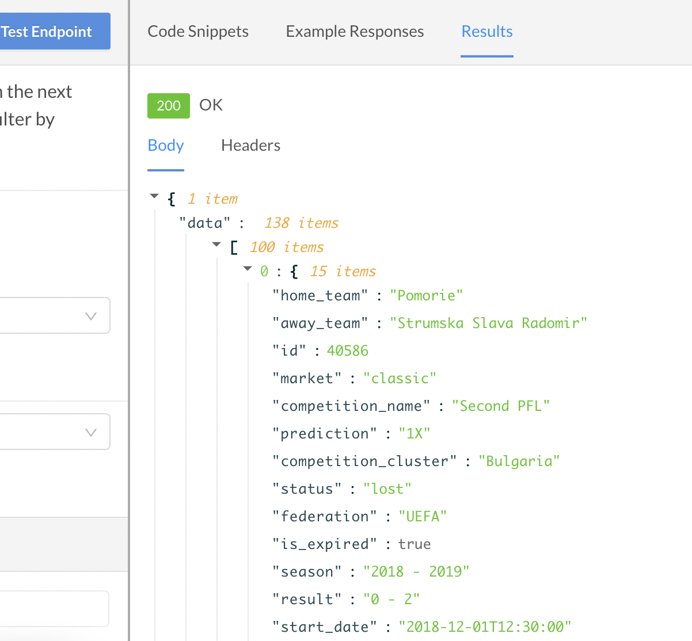The height and width of the screenshot is (641, 692).
Task: Click the "100 items" count text
Action: pos(287,247)
